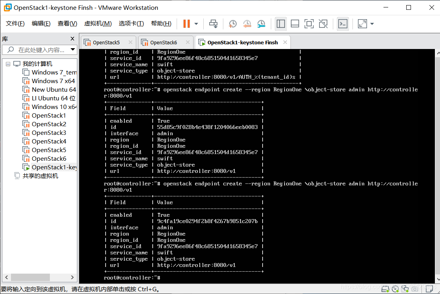Open the snapshot manager

(x=261, y=24)
